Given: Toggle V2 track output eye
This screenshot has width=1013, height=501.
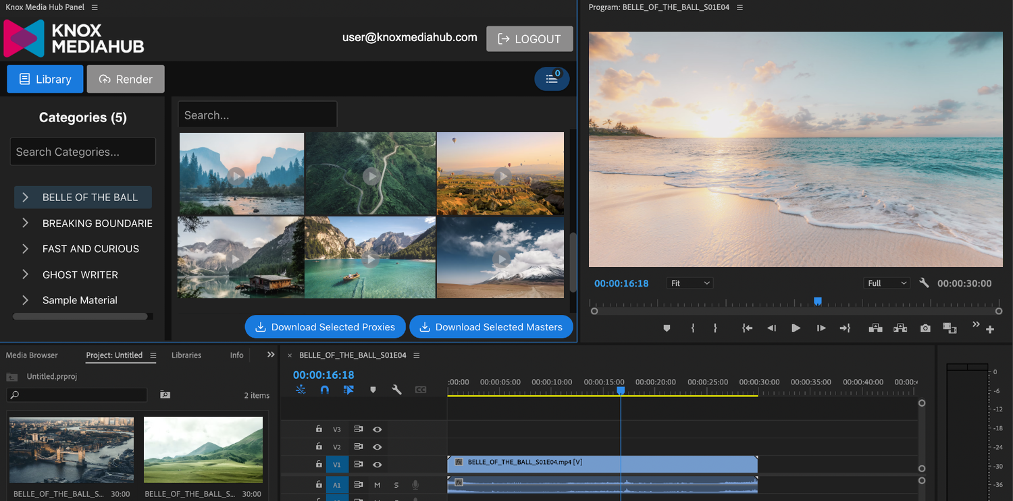Looking at the screenshot, I should (x=378, y=446).
